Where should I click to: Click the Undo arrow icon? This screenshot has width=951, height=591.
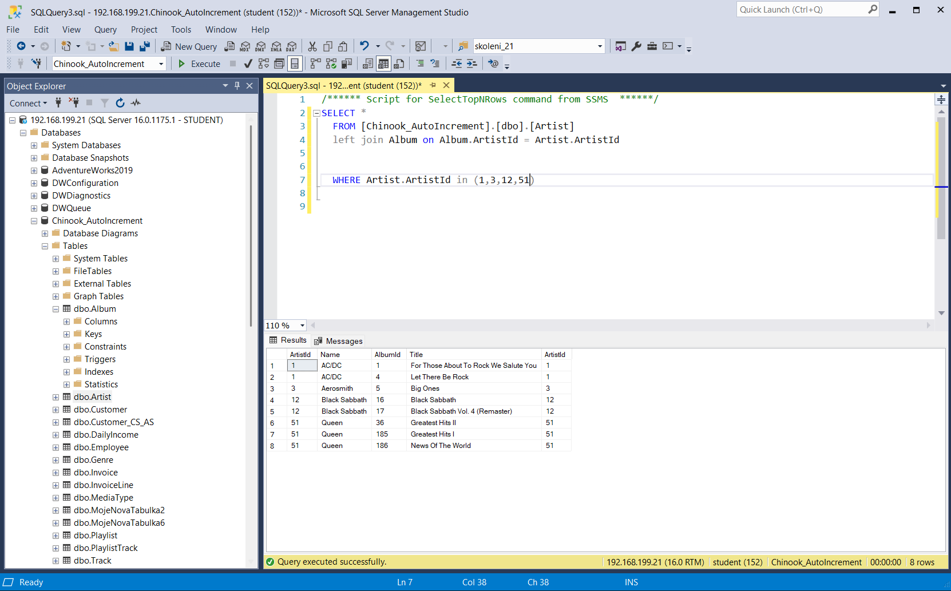[364, 46]
